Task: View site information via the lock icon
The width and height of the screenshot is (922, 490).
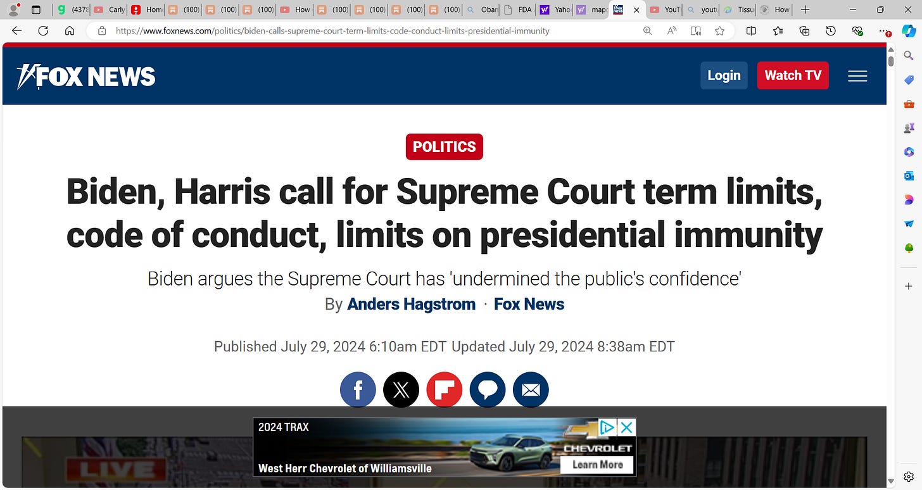Action: click(x=101, y=31)
